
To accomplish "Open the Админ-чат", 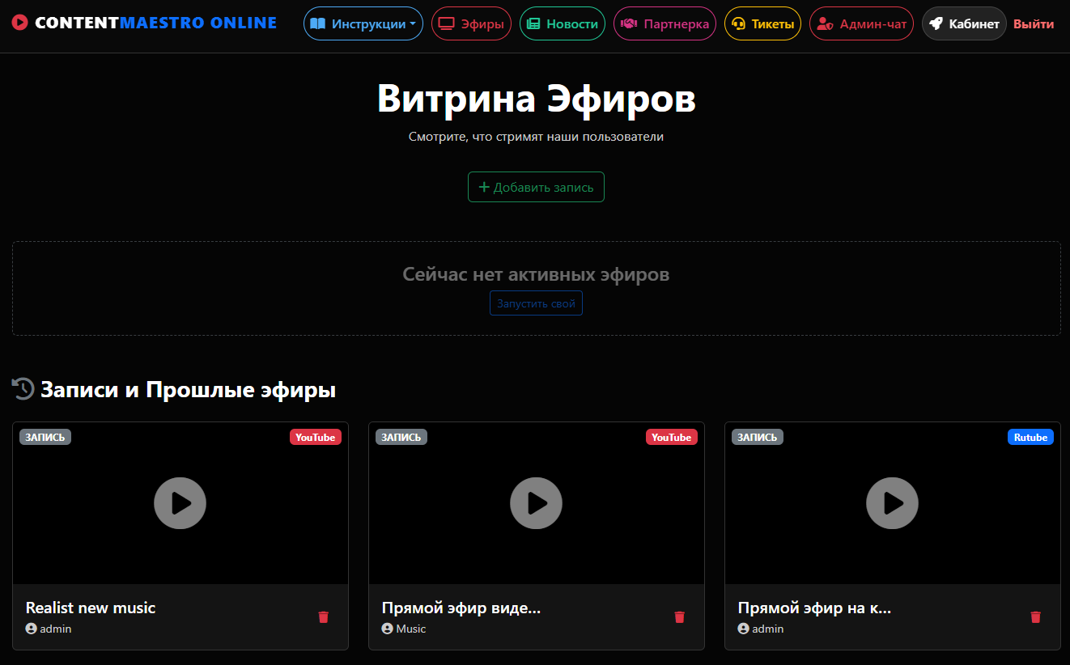I will pyautogui.click(x=861, y=24).
